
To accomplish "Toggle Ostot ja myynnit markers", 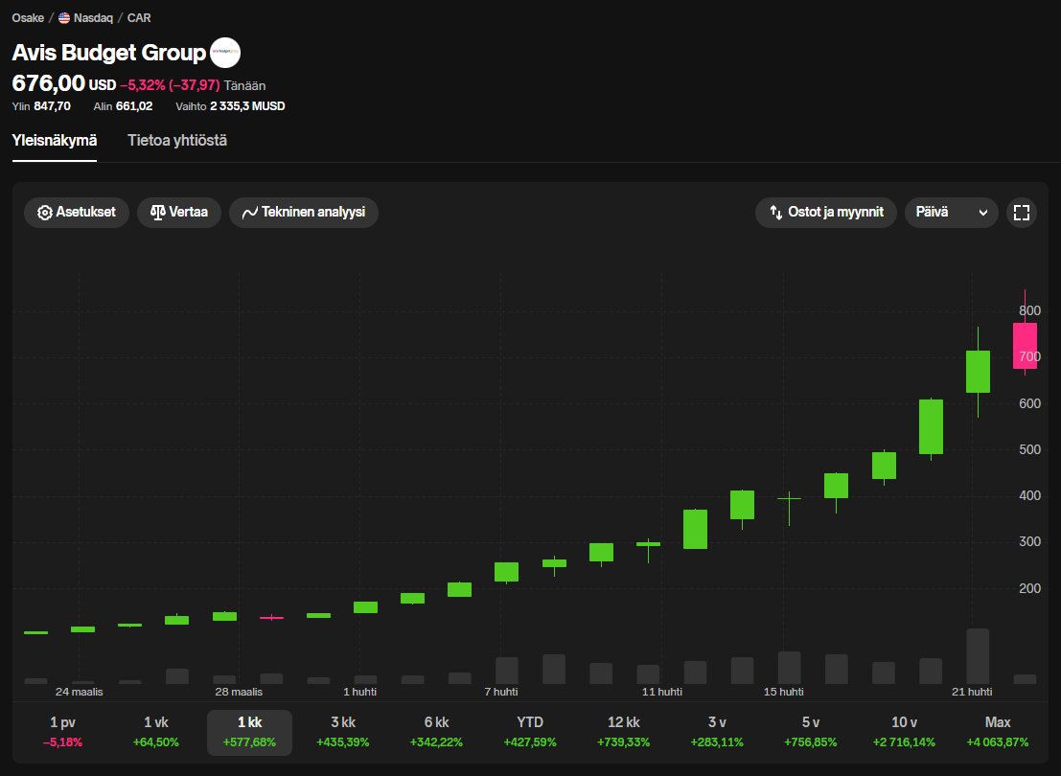I will tap(826, 213).
